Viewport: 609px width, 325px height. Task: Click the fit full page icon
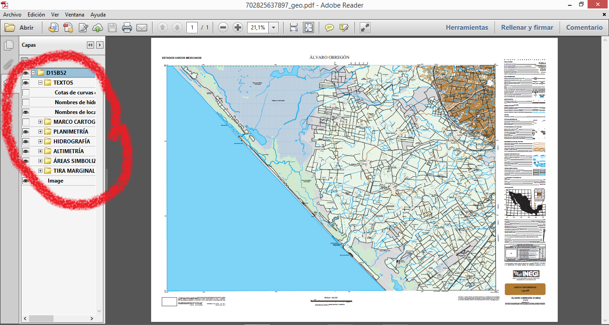[308, 28]
